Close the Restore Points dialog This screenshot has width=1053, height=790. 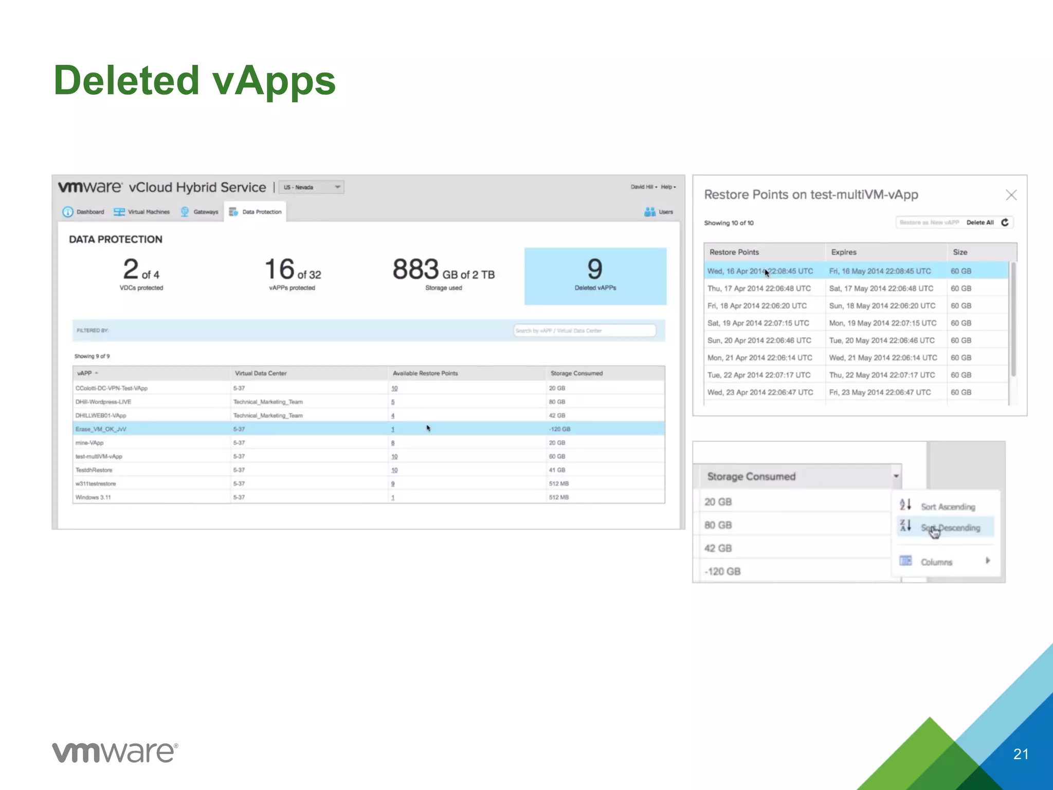point(1011,195)
